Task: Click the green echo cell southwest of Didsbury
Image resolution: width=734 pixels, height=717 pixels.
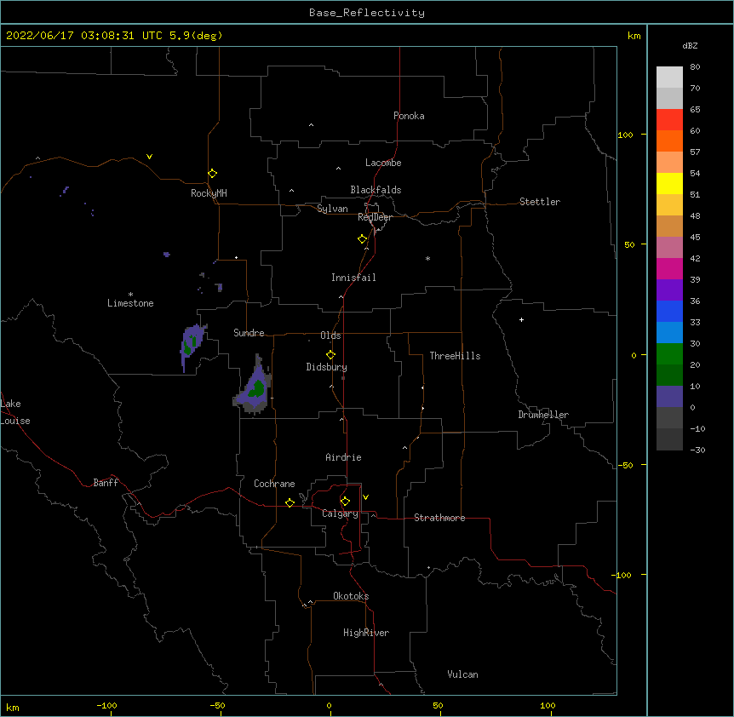Action: (256, 389)
